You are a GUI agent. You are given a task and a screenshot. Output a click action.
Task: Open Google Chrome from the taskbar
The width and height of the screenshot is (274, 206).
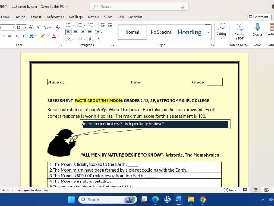[x=203, y=200]
